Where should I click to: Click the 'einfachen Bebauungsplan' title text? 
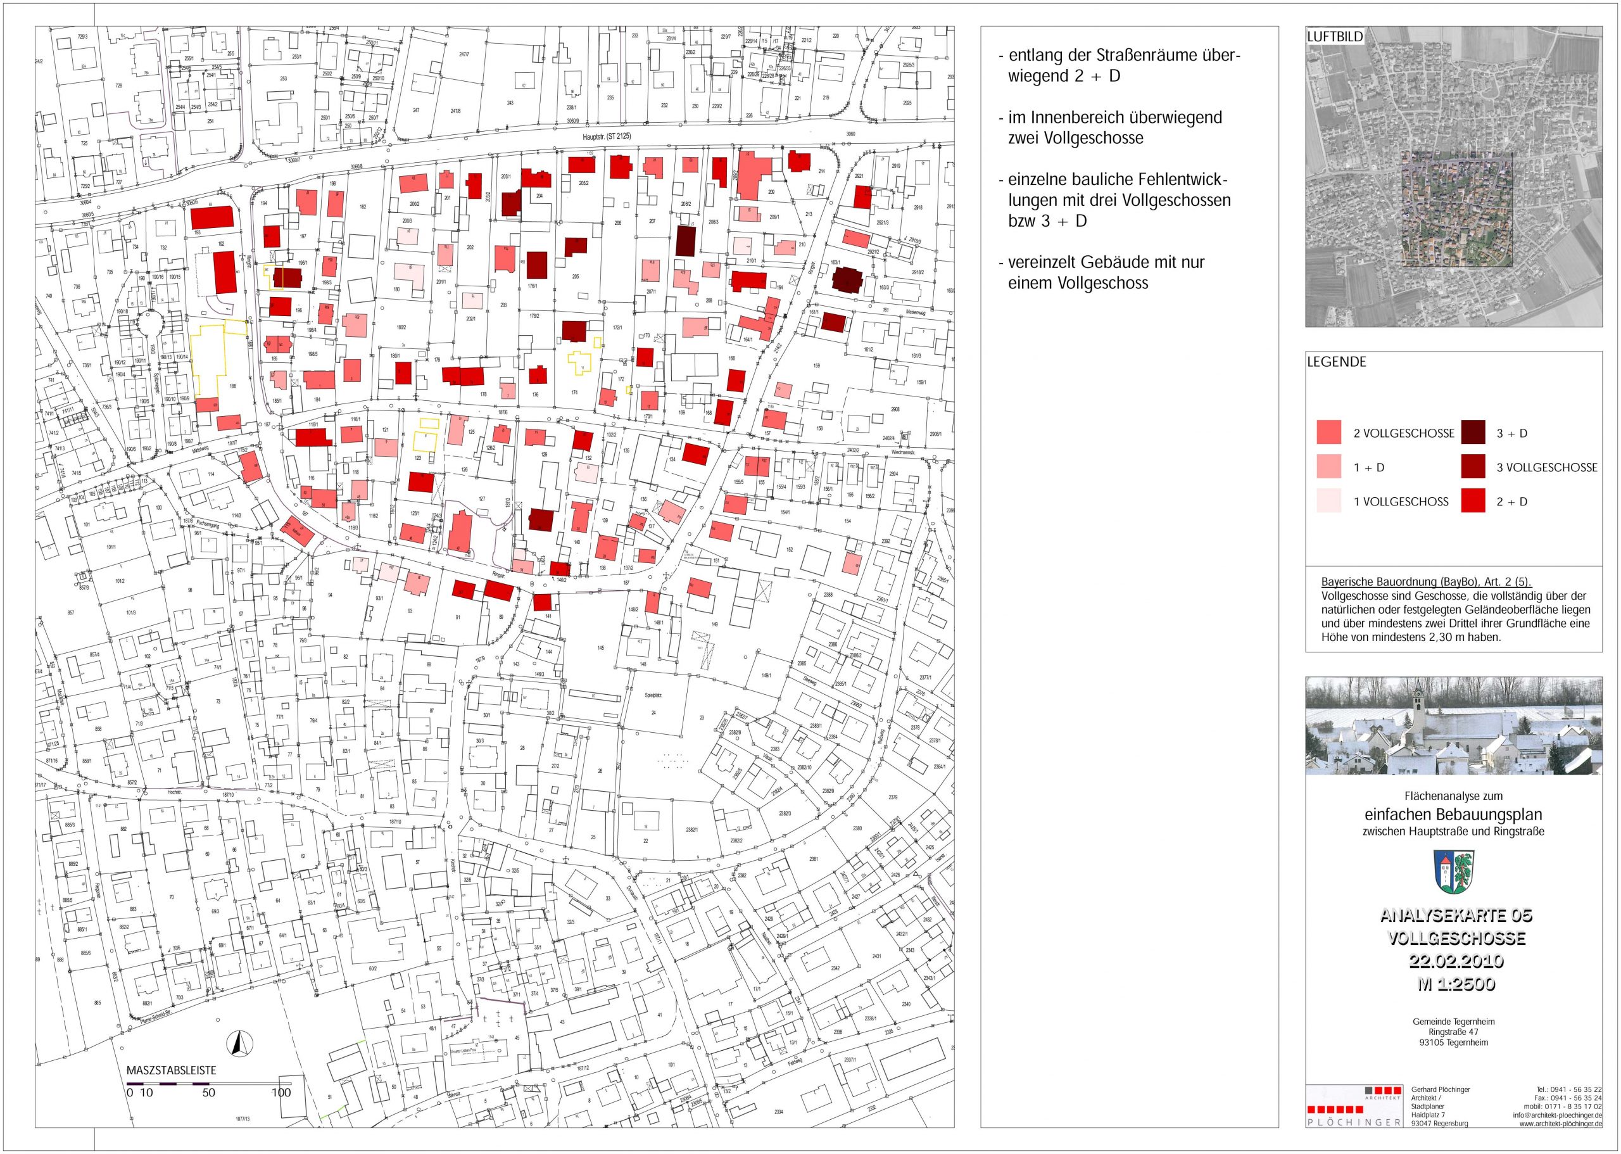[x=1453, y=815]
